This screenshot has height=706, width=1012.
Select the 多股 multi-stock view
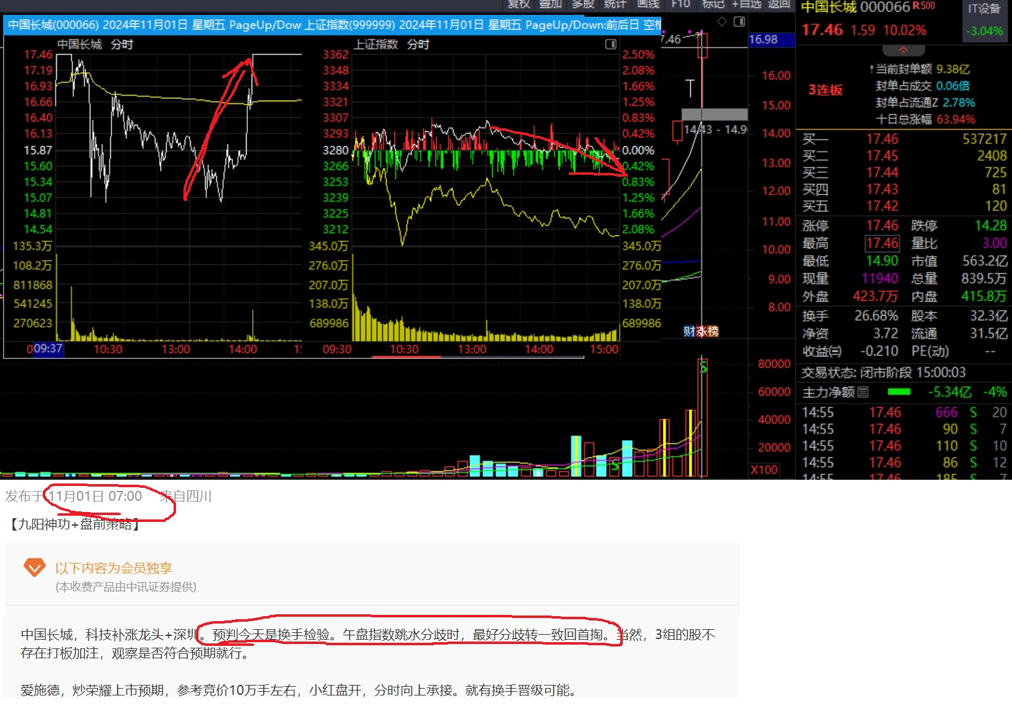(583, 4)
